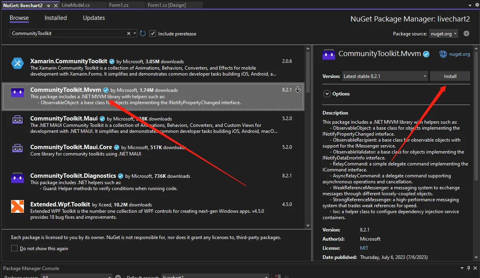Open the Package source dropdown

point(443,34)
